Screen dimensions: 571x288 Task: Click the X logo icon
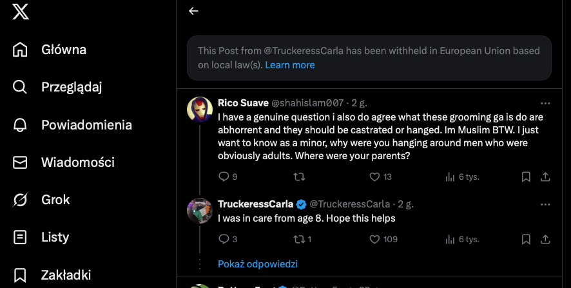click(21, 12)
